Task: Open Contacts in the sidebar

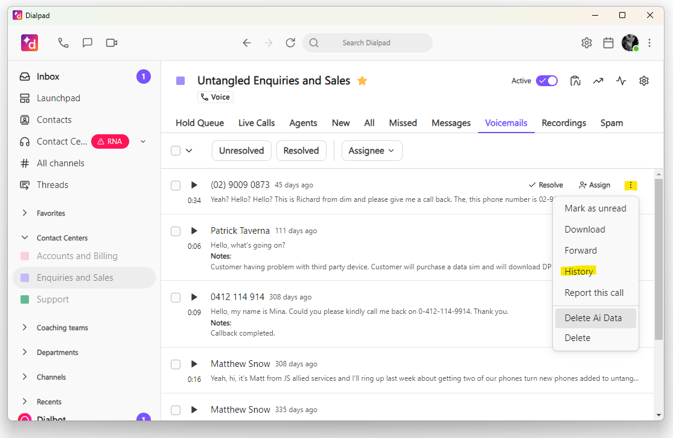Action: coord(85,120)
